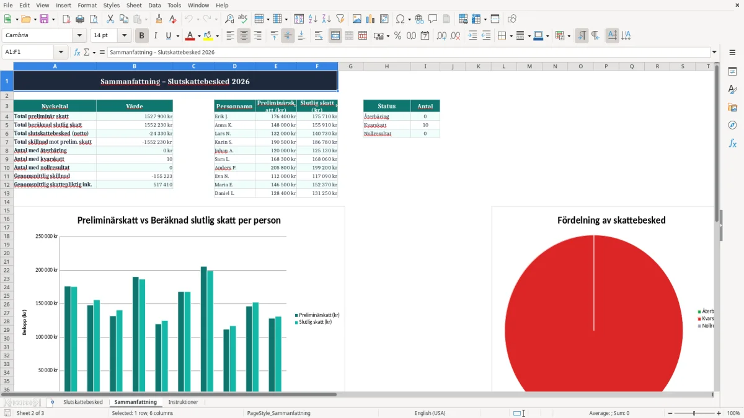Expand the Name Box dropdown

tap(61, 52)
